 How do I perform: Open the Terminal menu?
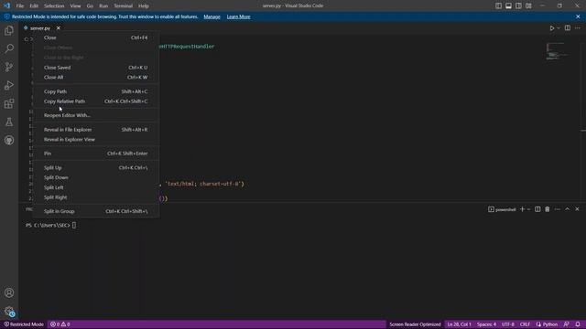click(x=124, y=6)
